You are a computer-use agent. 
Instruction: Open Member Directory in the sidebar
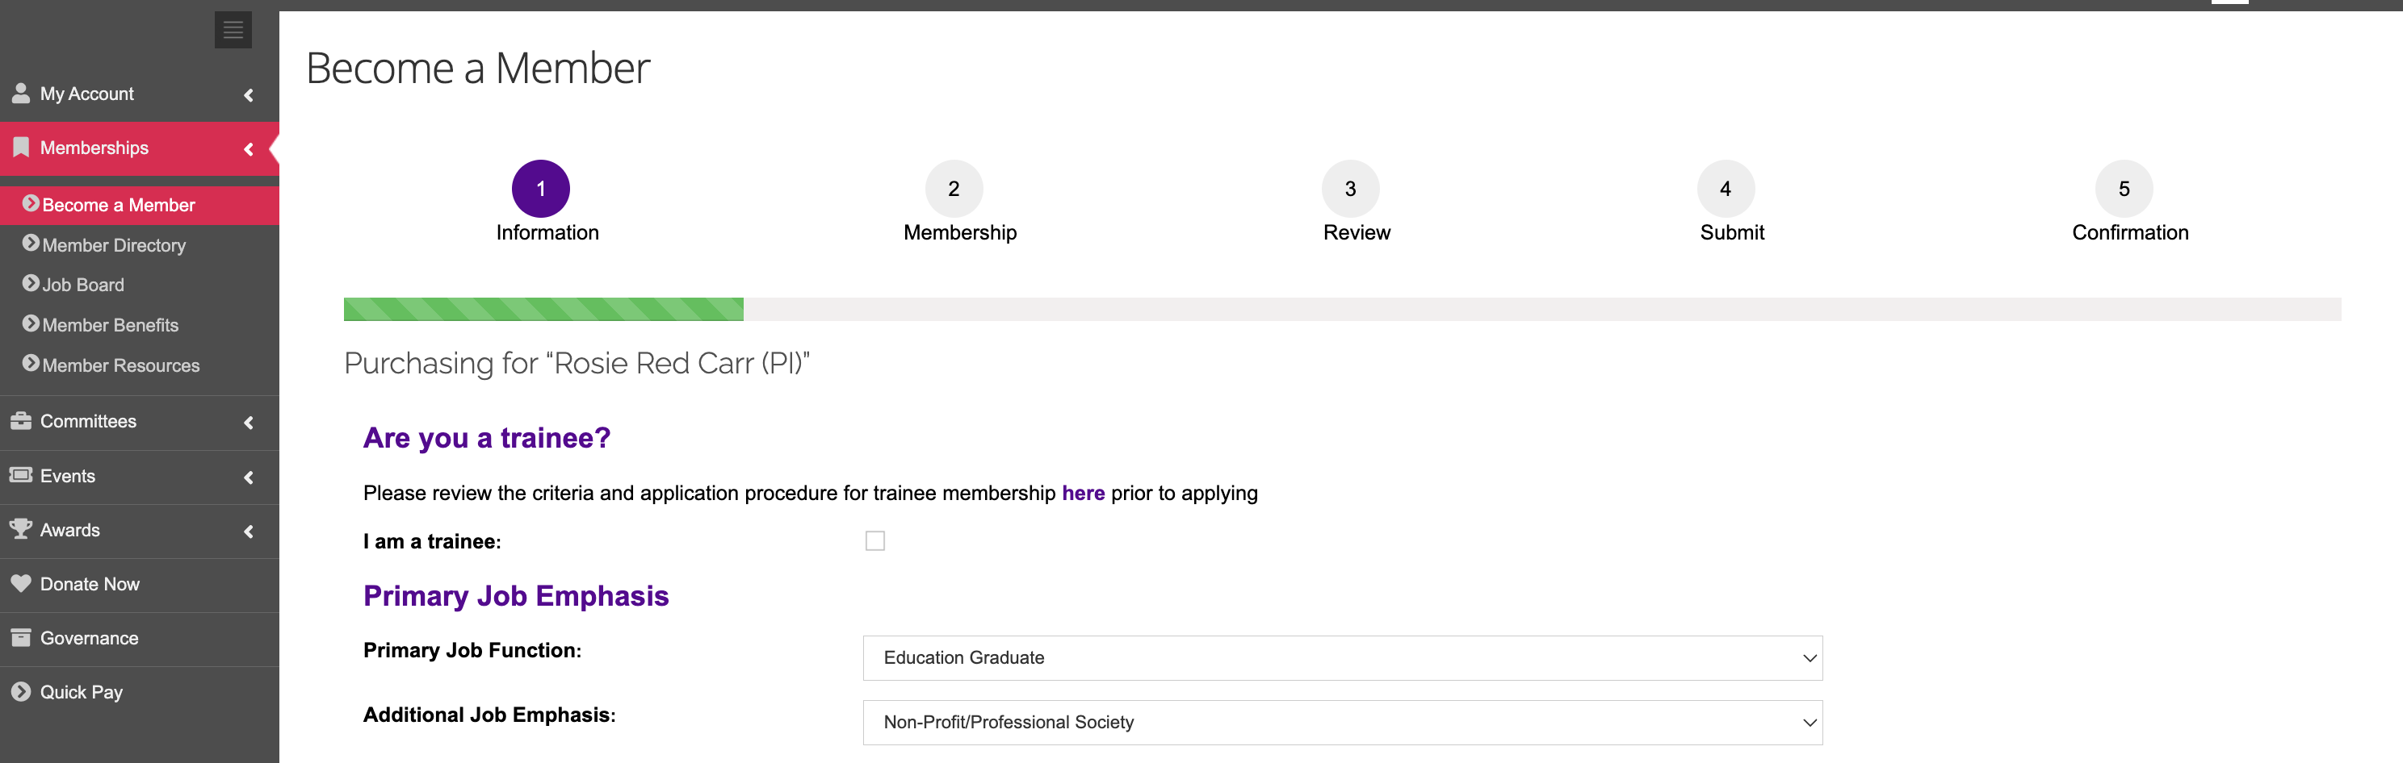tap(114, 245)
